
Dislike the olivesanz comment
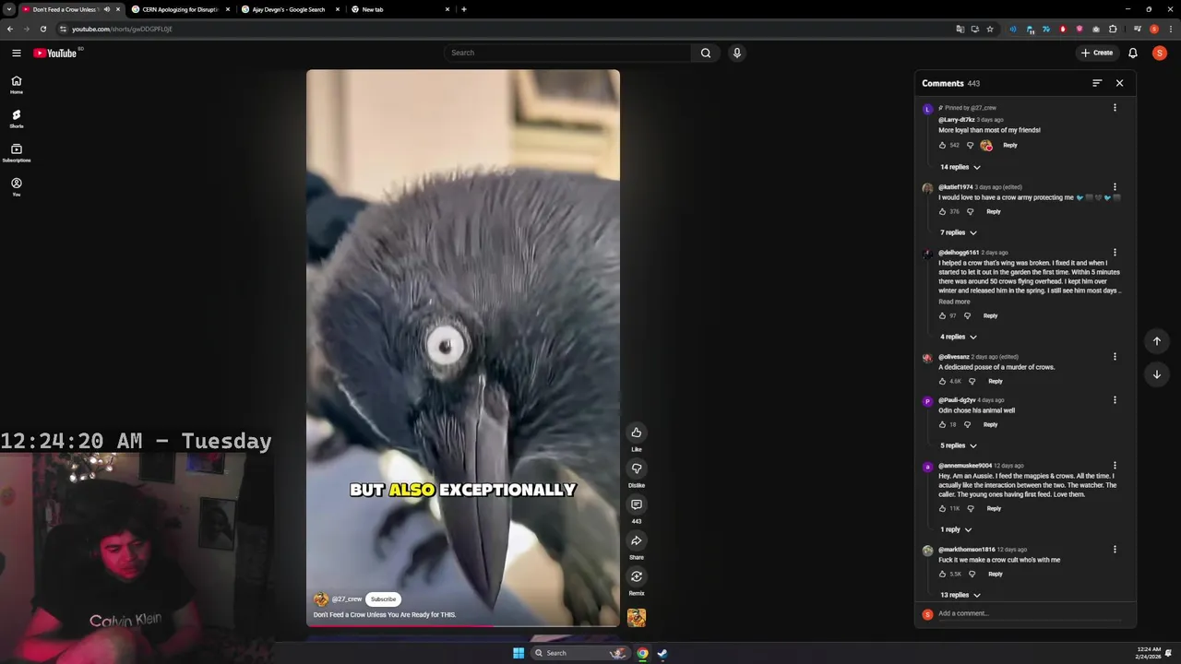[x=972, y=381]
